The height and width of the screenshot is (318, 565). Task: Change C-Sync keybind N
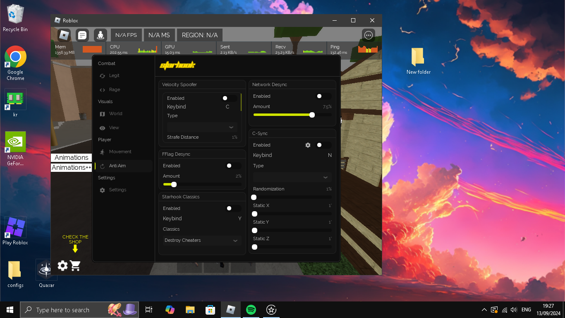330,155
